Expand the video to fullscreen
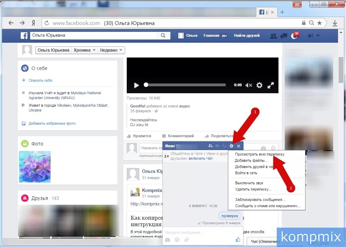The width and height of the screenshot is (346, 247). [x=270, y=85]
